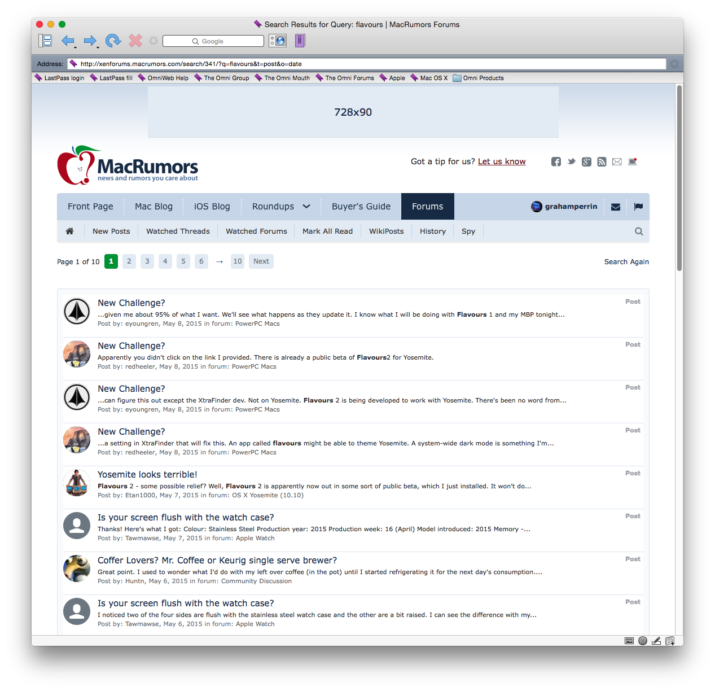Open The Omni Forums bookmark
The height and width of the screenshot is (691, 715).
tap(345, 78)
